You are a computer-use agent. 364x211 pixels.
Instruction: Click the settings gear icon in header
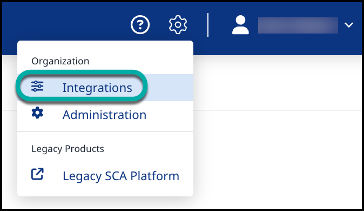(x=178, y=25)
